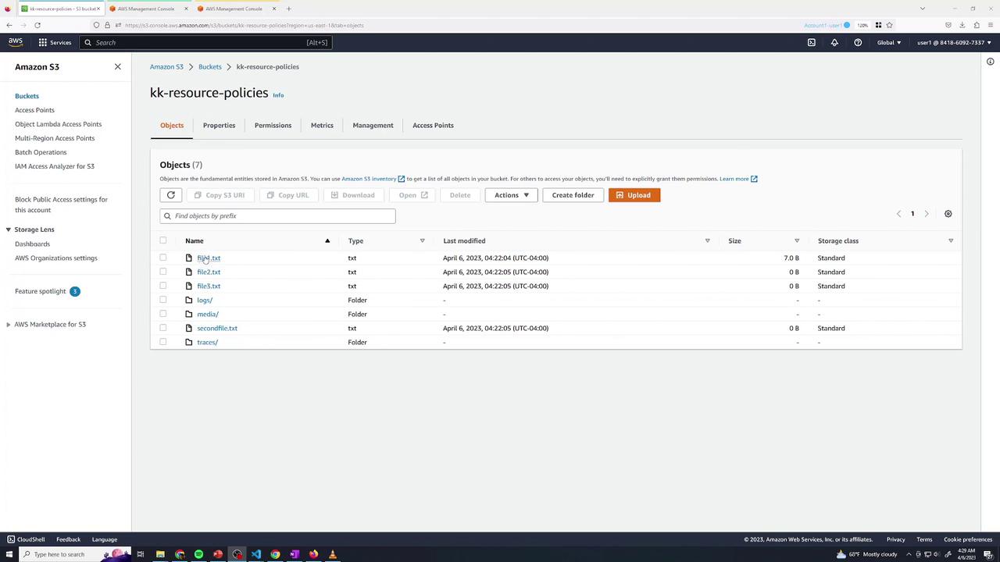Tick the checkbox for logs/ folder
Screen dimensions: 1000x562
(163, 300)
